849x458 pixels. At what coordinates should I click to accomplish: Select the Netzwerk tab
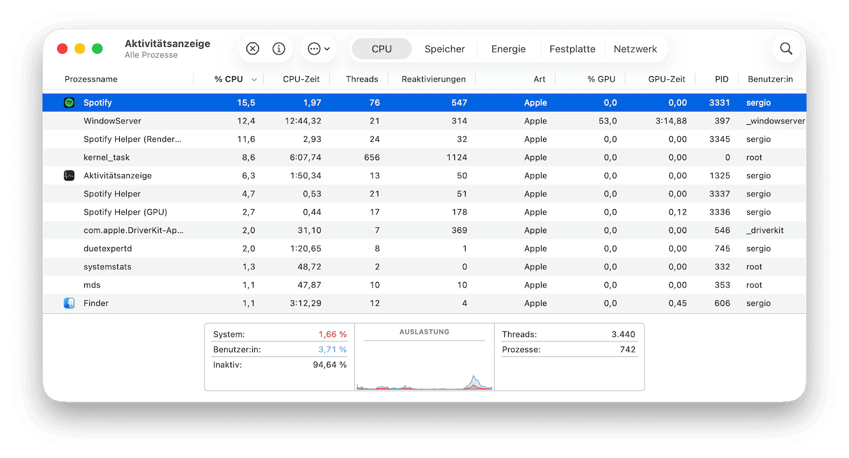tap(635, 49)
